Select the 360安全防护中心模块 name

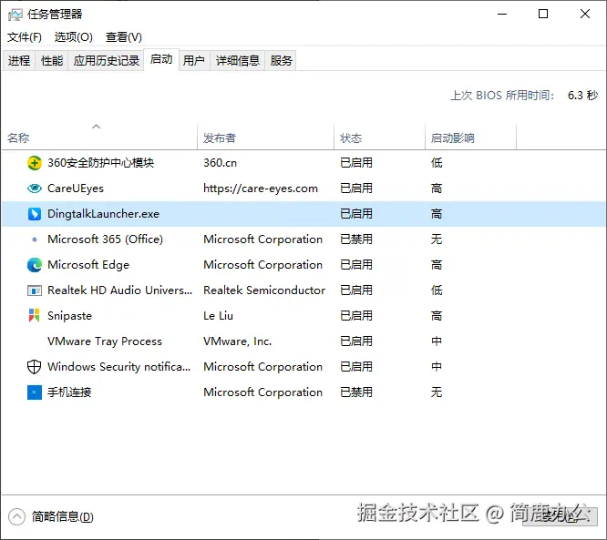click(x=100, y=163)
